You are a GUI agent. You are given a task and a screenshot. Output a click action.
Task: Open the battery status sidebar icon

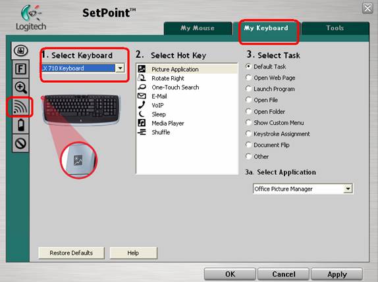pos(20,125)
